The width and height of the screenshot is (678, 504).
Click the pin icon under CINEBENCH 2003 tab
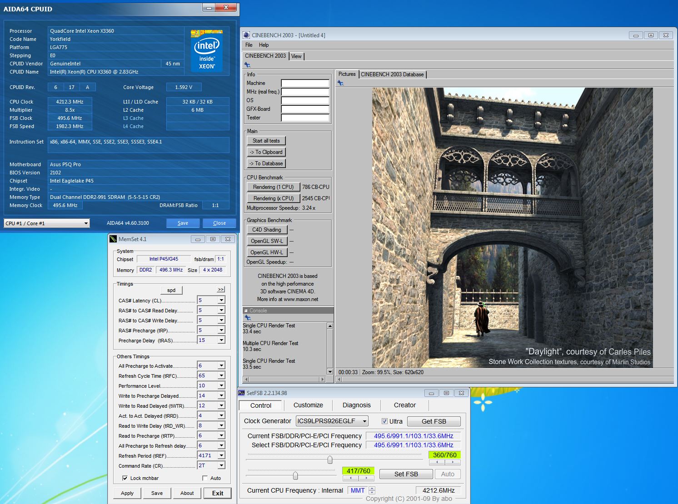point(247,65)
